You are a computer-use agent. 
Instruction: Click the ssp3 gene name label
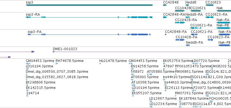click(30, 2)
